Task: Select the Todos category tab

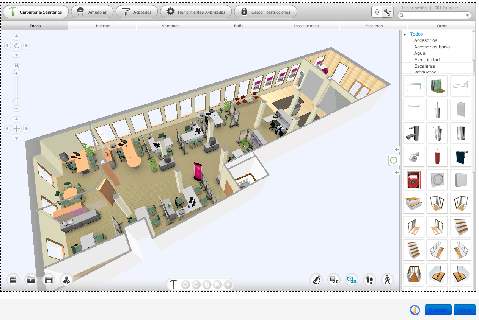Action: (35, 26)
